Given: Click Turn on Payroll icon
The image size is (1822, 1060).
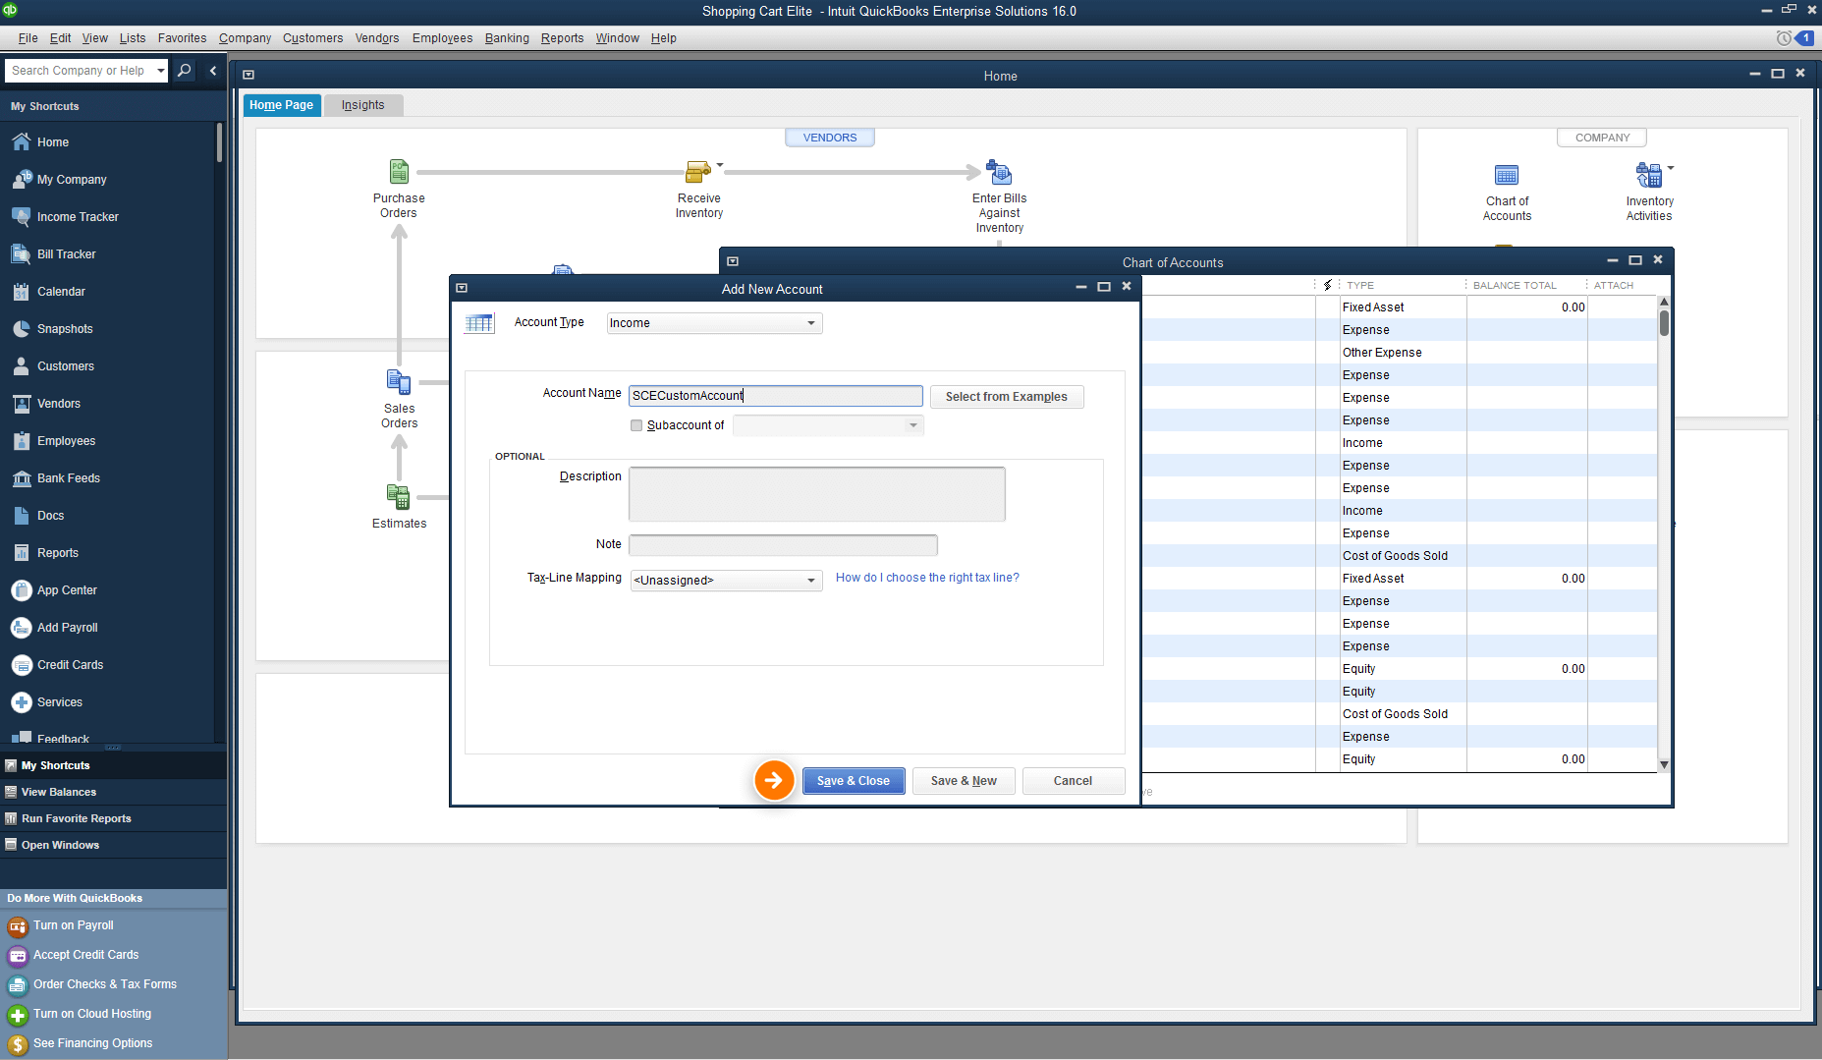Looking at the screenshot, I should point(18,926).
